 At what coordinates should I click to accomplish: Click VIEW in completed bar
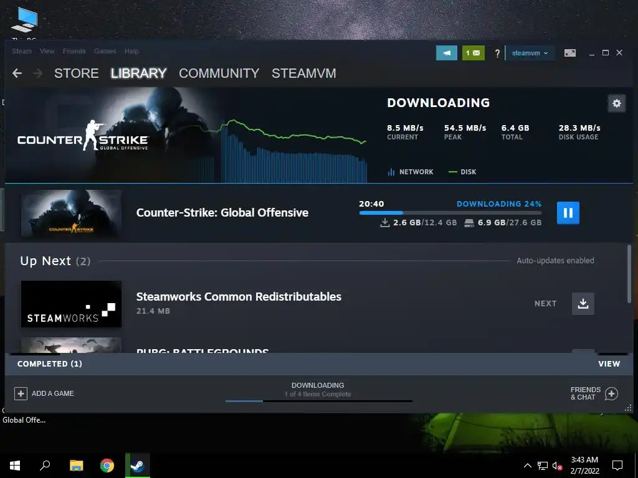[x=609, y=363]
